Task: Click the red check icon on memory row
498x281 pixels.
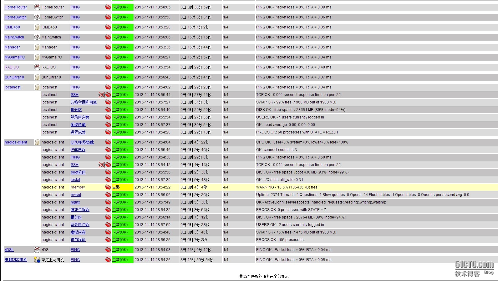Action: (x=108, y=187)
